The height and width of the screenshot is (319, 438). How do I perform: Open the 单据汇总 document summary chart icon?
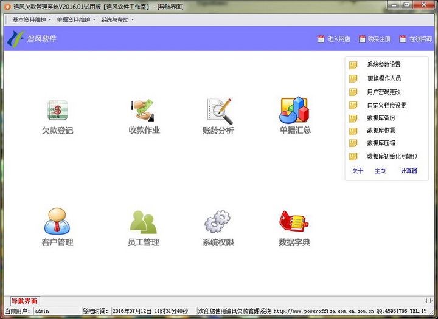point(294,110)
